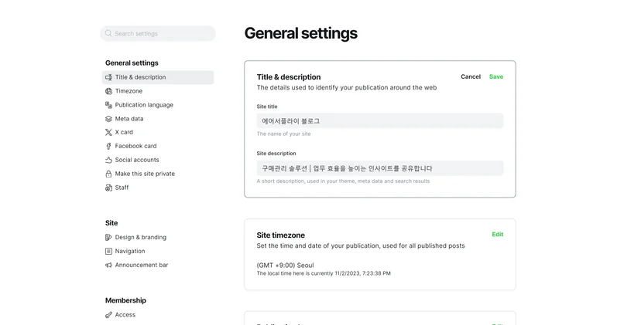Screen dimensions: 641x325
Task: Click the Title & description card heading
Action: pos(289,77)
